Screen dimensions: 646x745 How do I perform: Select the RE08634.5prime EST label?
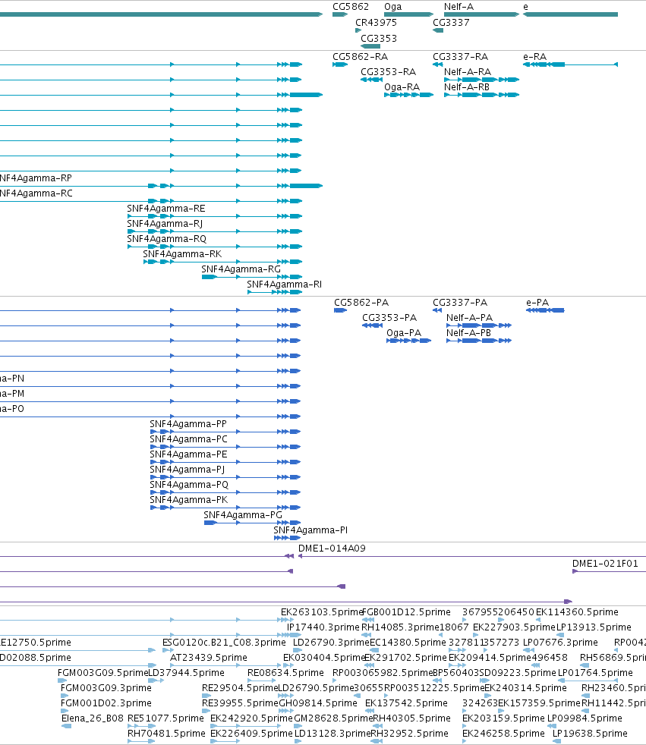click(285, 673)
